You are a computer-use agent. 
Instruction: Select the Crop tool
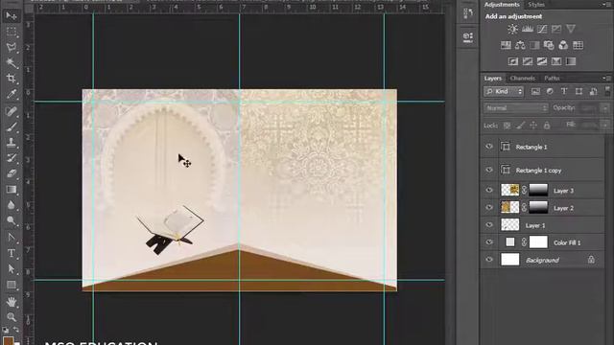click(x=12, y=79)
